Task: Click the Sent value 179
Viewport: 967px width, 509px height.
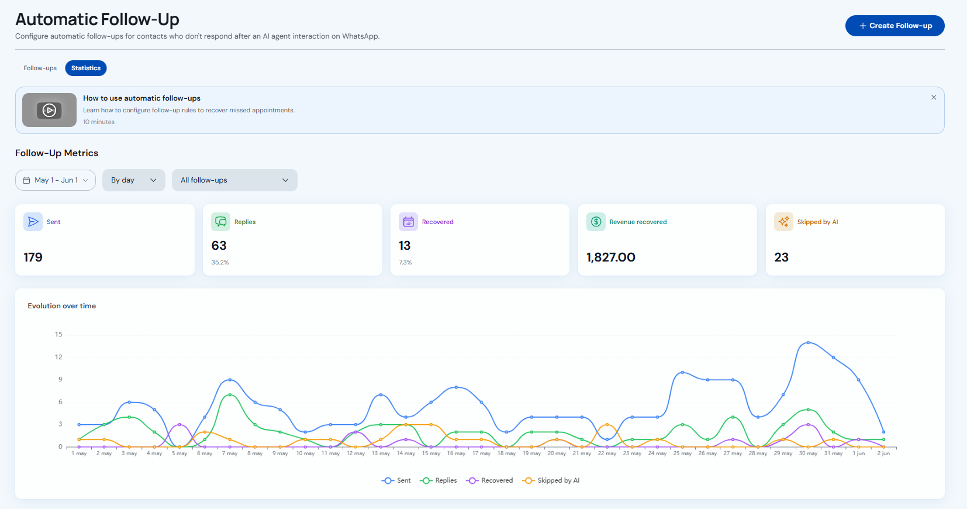Action: point(33,257)
